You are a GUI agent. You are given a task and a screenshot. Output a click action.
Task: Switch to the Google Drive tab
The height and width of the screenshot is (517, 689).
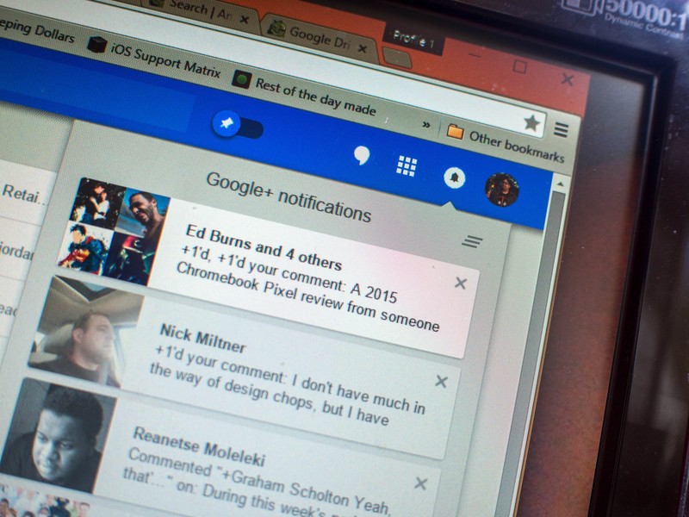[320, 37]
